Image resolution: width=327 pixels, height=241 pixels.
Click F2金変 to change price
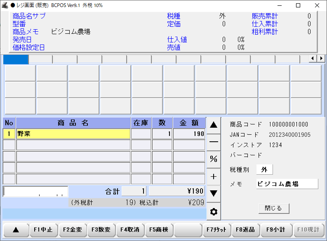coord(72,230)
